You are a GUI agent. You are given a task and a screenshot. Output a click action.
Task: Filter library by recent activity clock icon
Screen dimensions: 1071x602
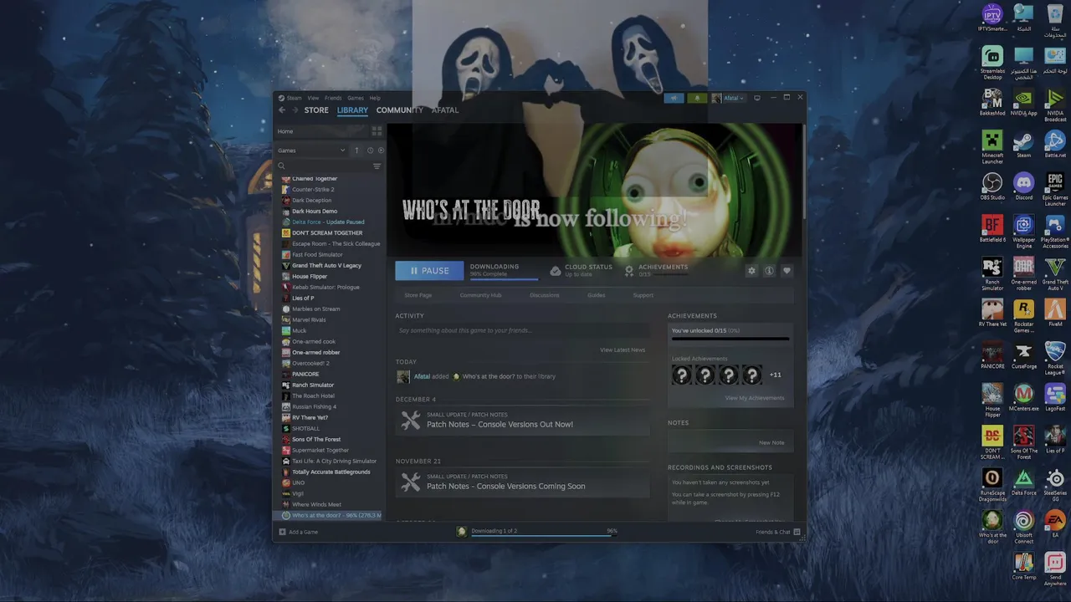[370, 150]
